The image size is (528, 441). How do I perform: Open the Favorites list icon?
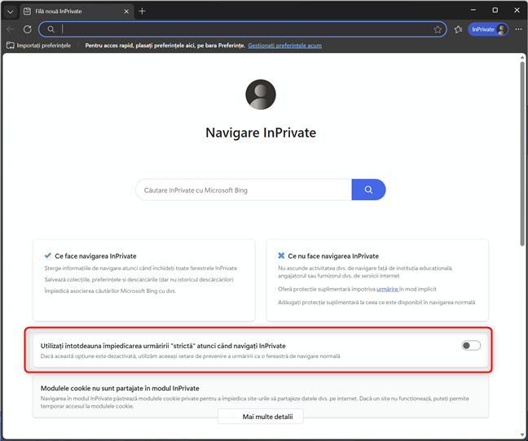(x=458, y=29)
